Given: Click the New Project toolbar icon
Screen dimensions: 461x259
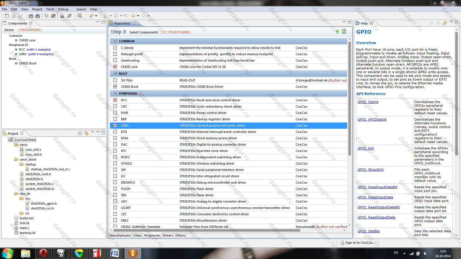Looking at the screenshot, I should coord(7,16).
